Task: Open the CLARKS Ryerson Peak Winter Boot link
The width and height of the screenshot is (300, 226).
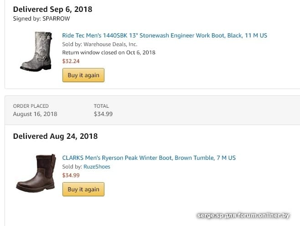Action: pos(149,158)
